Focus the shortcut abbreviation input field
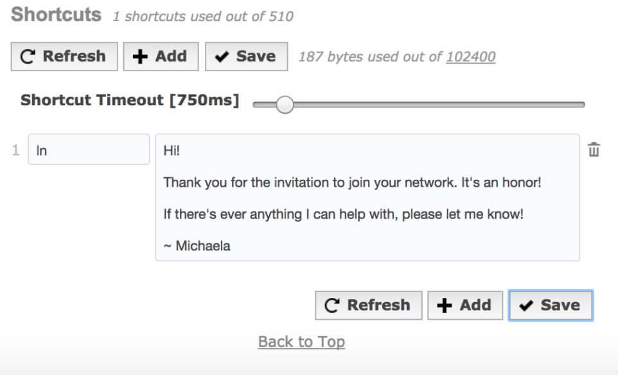The image size is (618, 375). pos(89,151)
